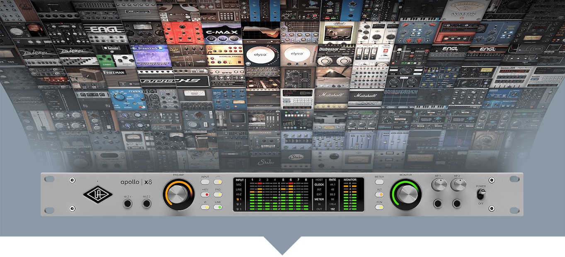
Task: Click the headphone jack below HP 1
Action: coord(439,203)
